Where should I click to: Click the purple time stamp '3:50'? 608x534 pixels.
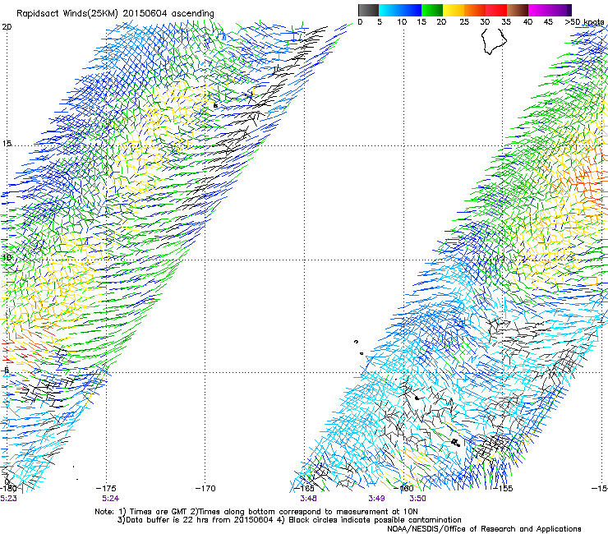[x=417, y=499]
